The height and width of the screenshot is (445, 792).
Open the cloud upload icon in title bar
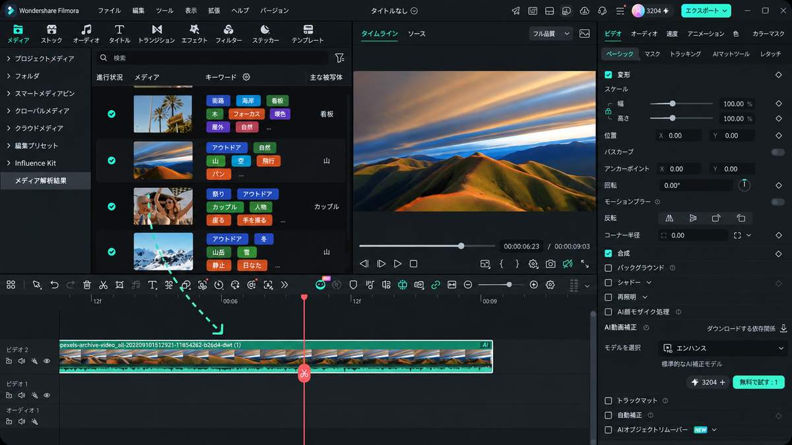(x=584, y=11)
